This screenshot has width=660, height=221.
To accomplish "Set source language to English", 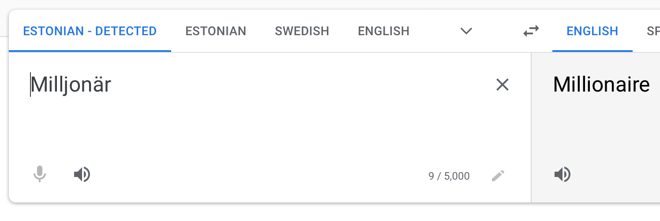I will tap(383, 31).
